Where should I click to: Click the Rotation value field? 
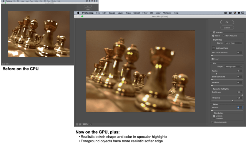tap(239, 82)
